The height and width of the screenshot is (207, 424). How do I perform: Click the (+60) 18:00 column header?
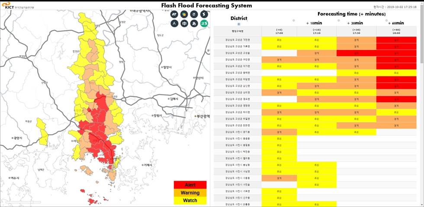coord(396,31)
